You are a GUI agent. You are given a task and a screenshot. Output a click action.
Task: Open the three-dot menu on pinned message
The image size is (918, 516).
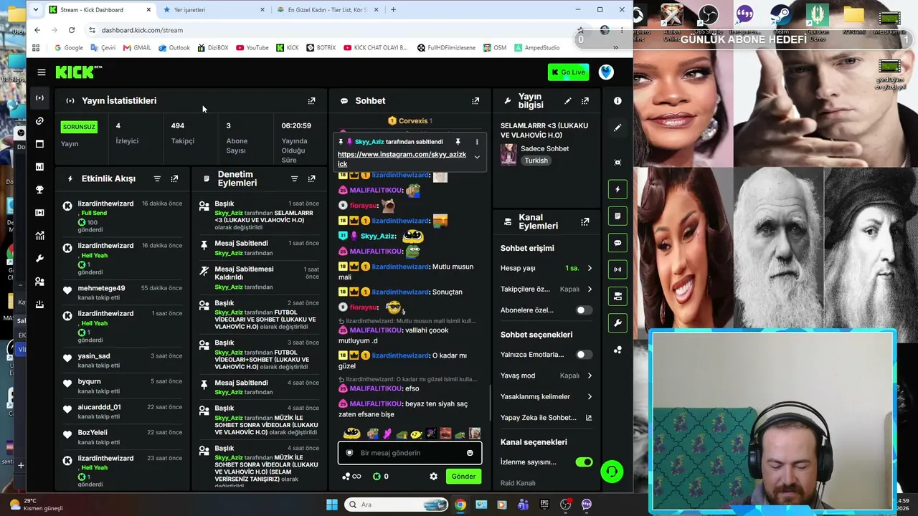(477, 142)
